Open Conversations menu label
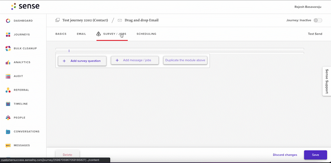This screenshot has height=163, width=331. coord(27,132)
